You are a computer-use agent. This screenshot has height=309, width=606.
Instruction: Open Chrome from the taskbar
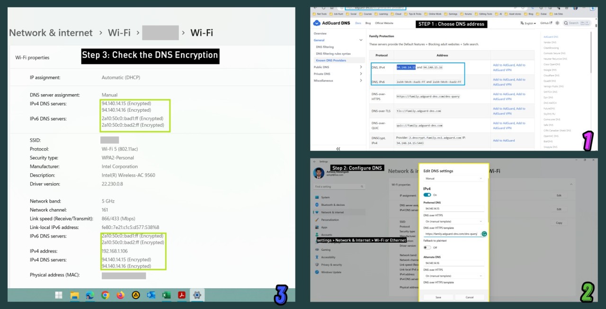105,295
